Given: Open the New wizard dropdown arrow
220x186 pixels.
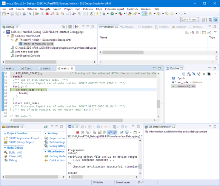Looking at the screenshot, I should (8, 14).
